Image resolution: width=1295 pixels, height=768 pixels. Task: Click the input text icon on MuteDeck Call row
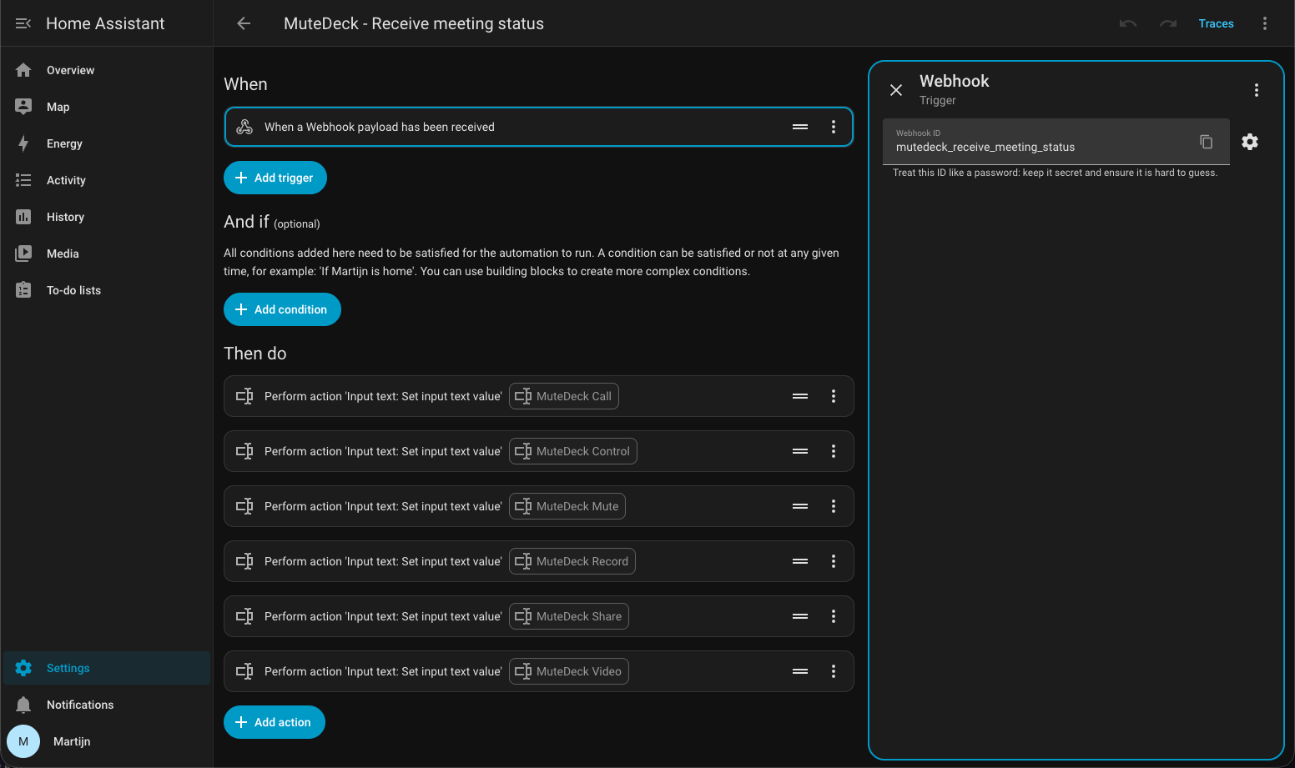pos(244,396)
